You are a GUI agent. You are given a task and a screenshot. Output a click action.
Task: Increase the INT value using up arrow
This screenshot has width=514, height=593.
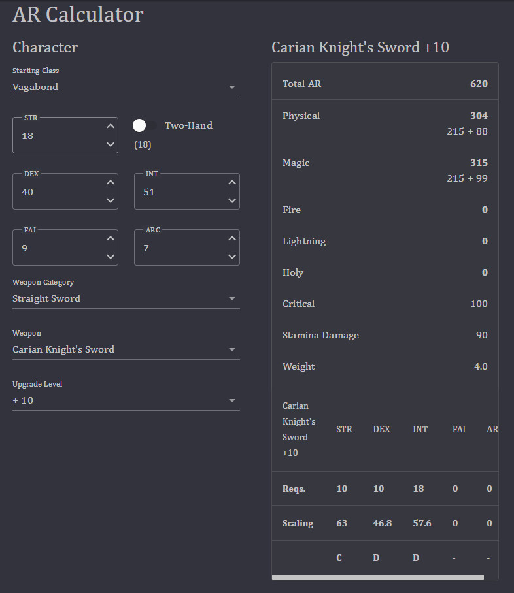(x=231, y=183)
